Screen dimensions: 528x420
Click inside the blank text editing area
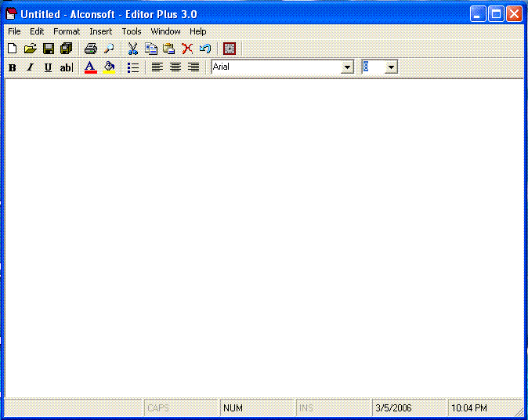point(263,235)
